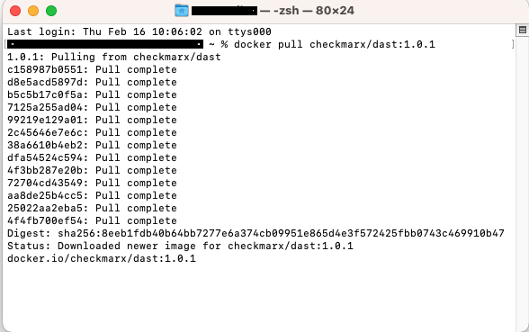
Task: Click layer d8e5acd5897d Pull complete line
Action: (x=92, y=82)
